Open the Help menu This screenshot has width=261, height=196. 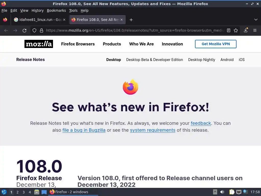coord(85,10)
